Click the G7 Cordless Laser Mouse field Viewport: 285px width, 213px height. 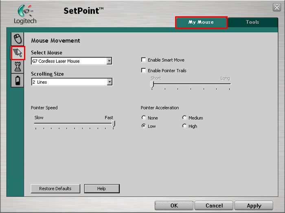[x=72, y=61]
